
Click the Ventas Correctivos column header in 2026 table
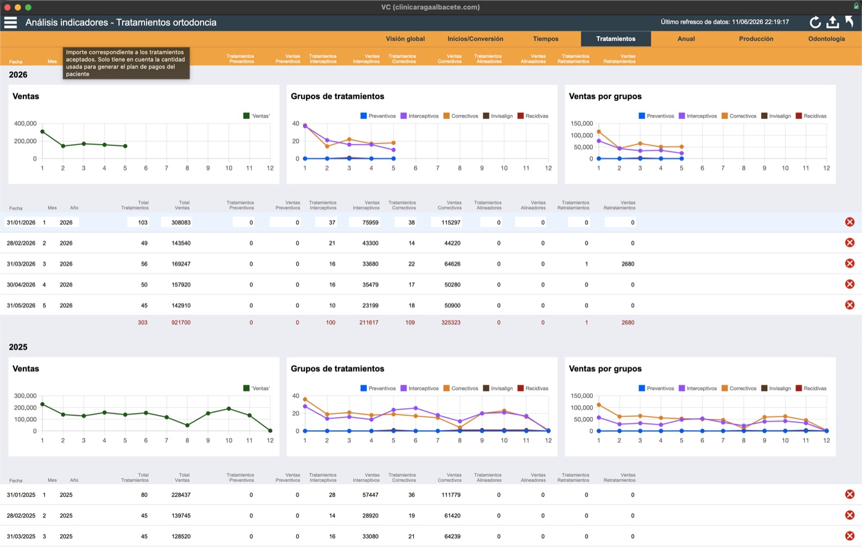pyautogui.click(x=450, y=205)
